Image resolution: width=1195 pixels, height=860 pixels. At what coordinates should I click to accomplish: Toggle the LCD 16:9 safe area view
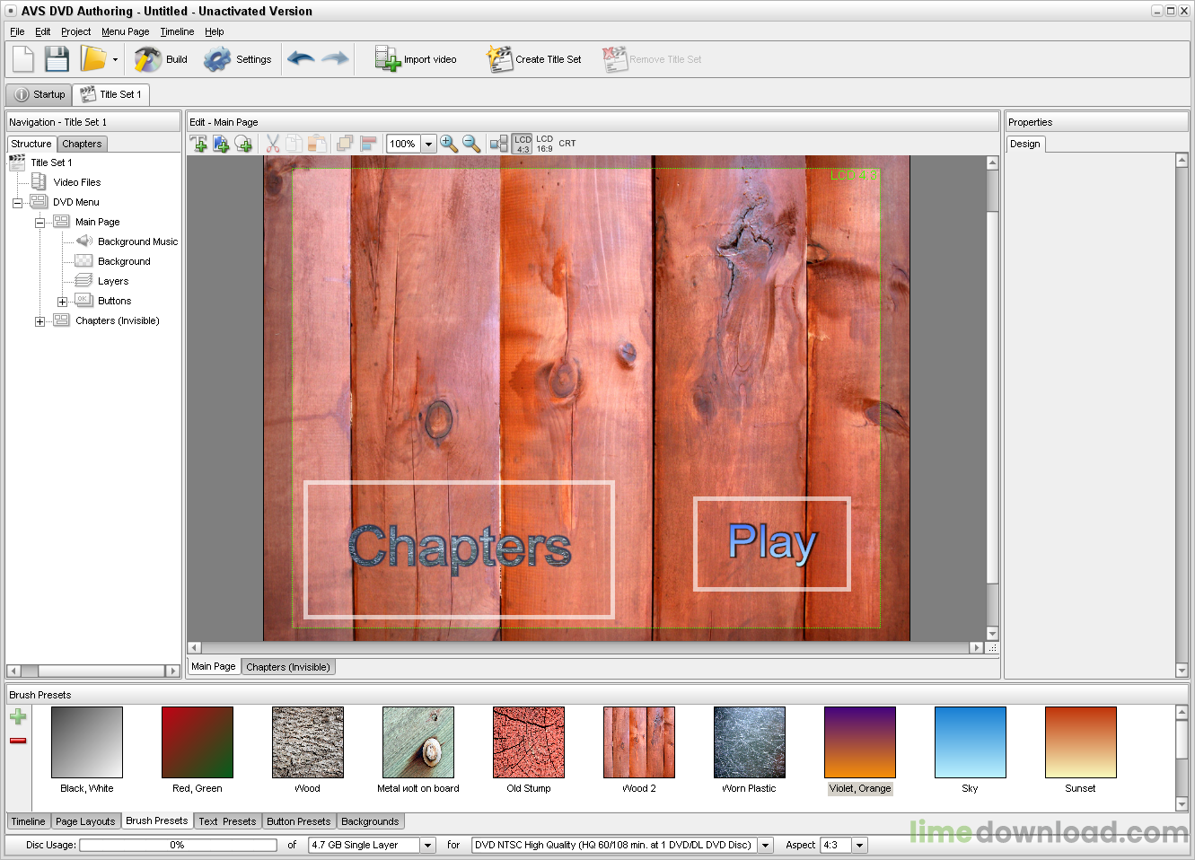tap(545, 144)
